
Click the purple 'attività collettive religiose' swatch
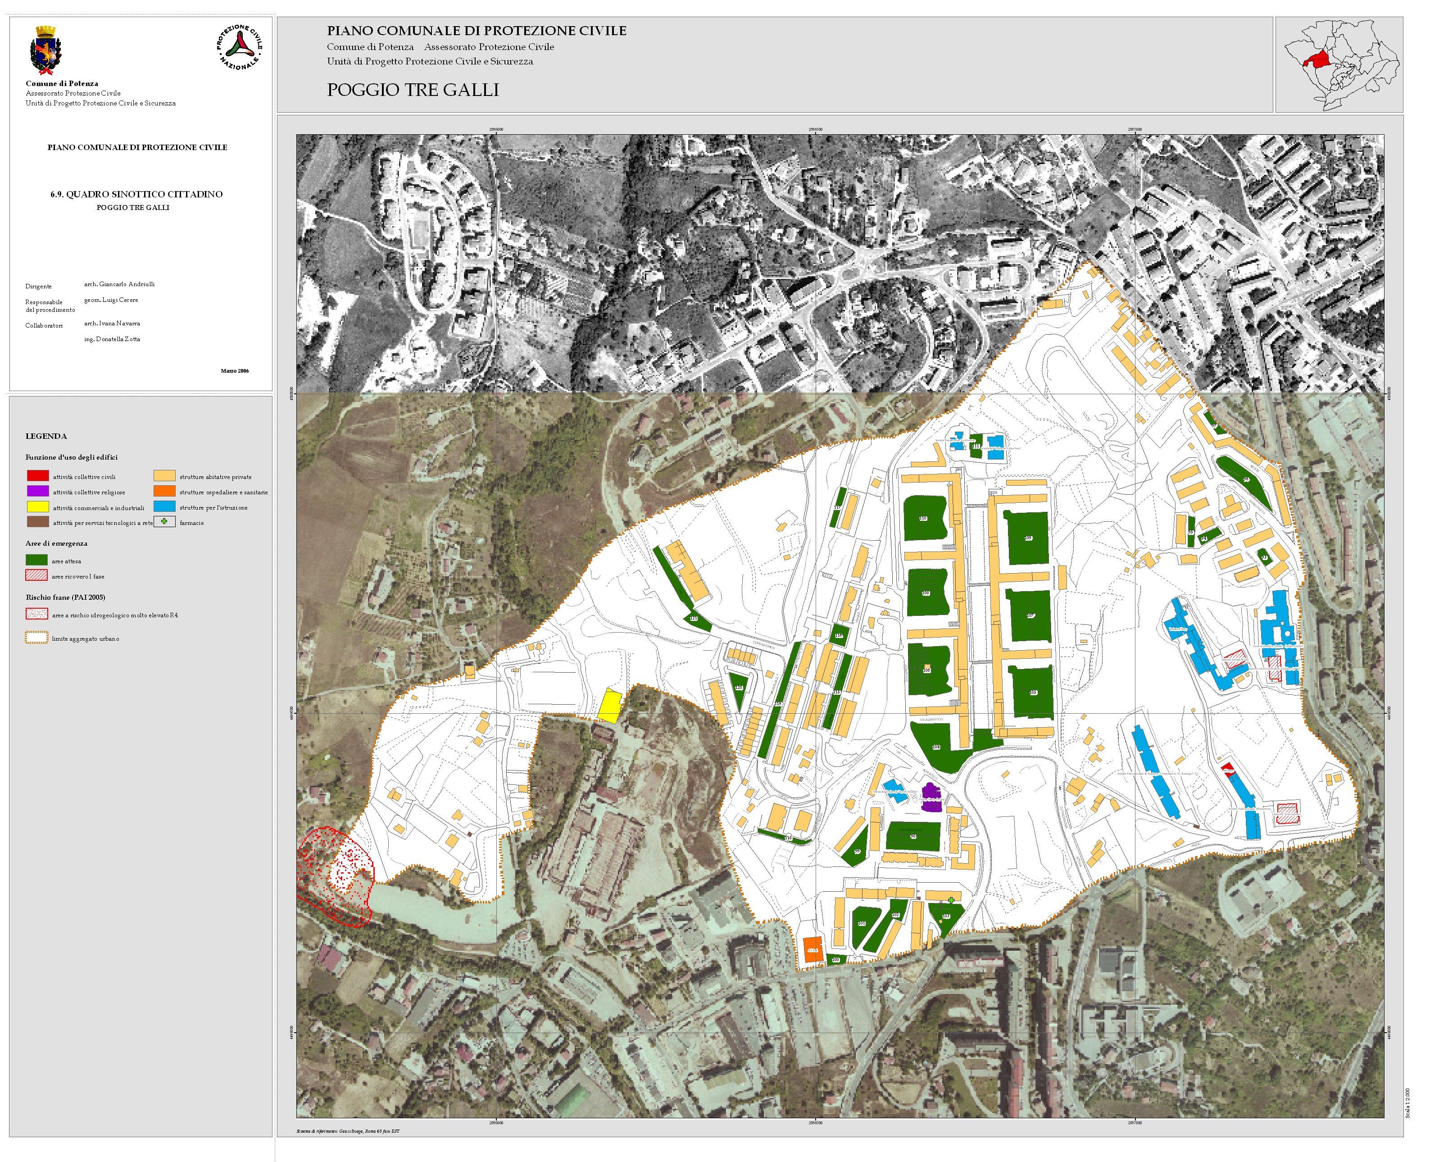(37, 491)
